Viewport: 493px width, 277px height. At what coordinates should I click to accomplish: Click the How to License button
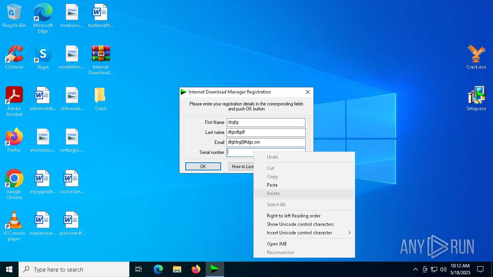point(241,166)
